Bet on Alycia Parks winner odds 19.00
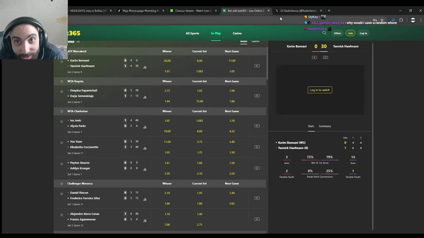The image size is (424, 238). (x=167, y=131)
